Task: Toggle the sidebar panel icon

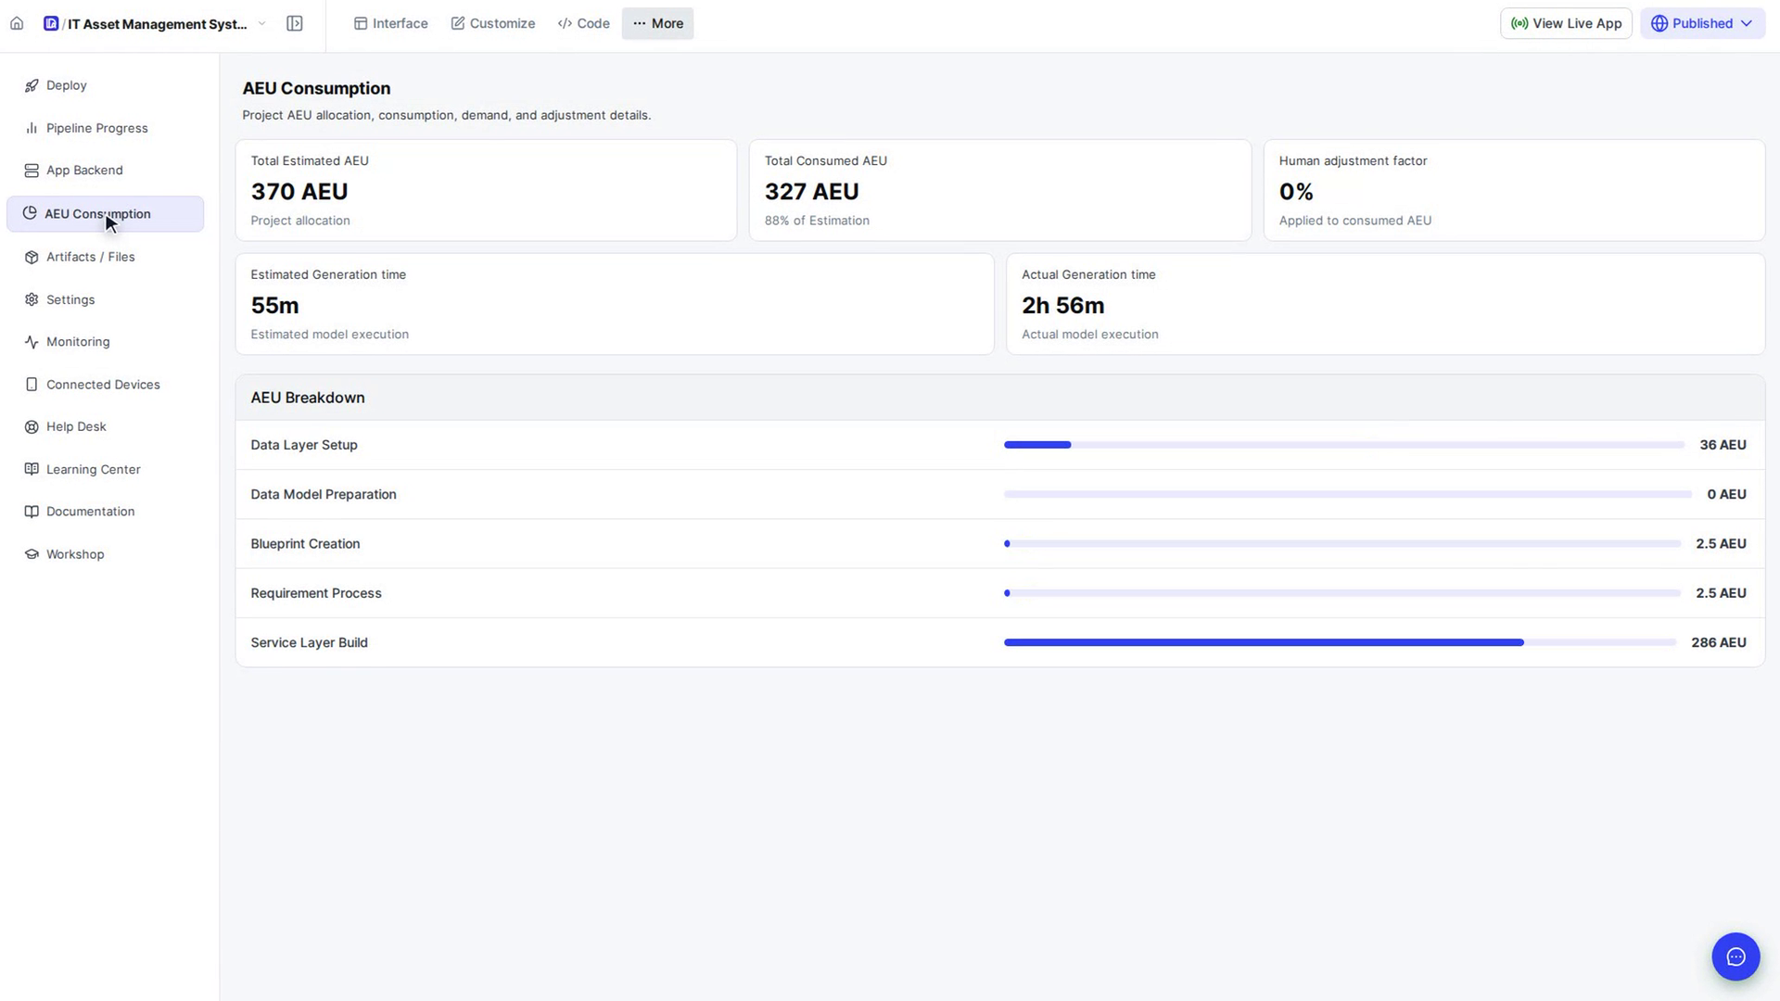Action: pos(295,23)
